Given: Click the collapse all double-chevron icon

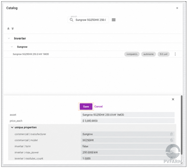Looking at the screenshot, I should [x=8, y=29].
